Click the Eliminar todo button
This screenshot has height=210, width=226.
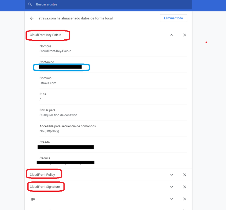pyautogui.click(x=173, y=18)
